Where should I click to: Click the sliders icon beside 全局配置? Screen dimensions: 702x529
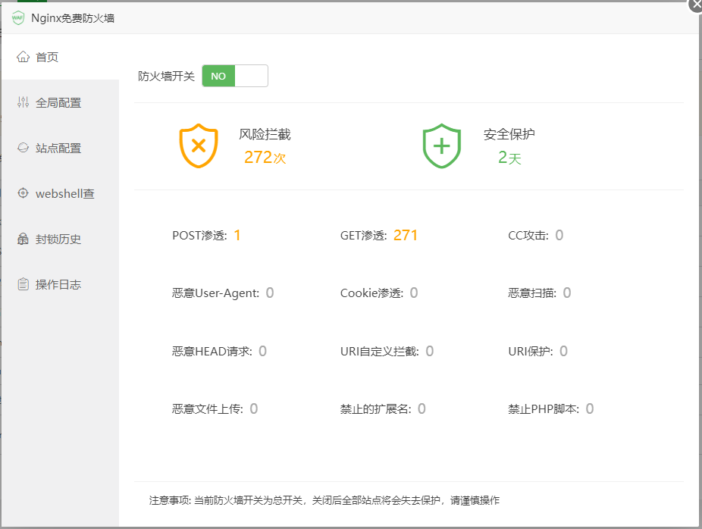(x=23, y=102)
